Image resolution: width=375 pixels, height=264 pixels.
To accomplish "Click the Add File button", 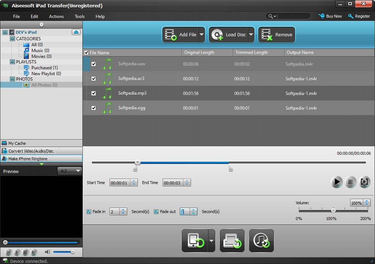I will (181, 35).
